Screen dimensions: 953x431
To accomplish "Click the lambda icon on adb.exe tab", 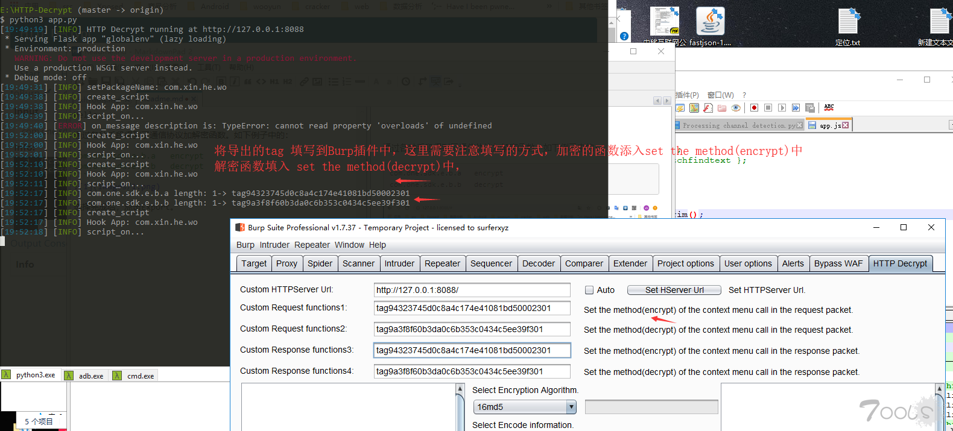I will coord(69,376).
